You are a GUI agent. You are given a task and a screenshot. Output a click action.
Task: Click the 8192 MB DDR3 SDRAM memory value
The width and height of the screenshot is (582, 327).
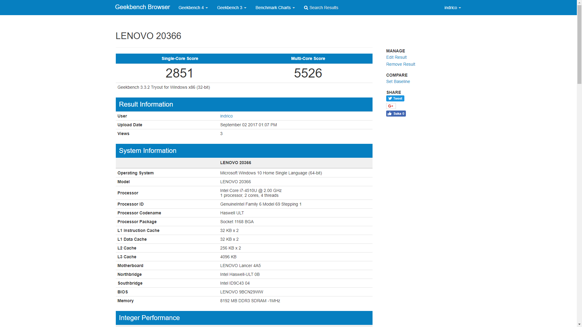click(250, 301)
